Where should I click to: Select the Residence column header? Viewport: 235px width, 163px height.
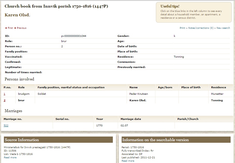pos(218,87)
